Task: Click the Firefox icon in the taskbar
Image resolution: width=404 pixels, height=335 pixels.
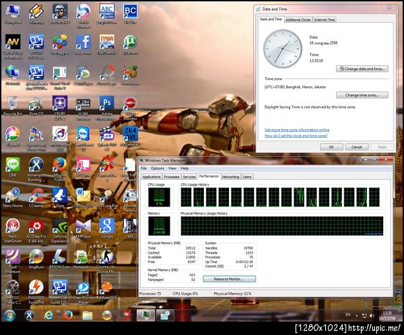Action: (68, 315)
